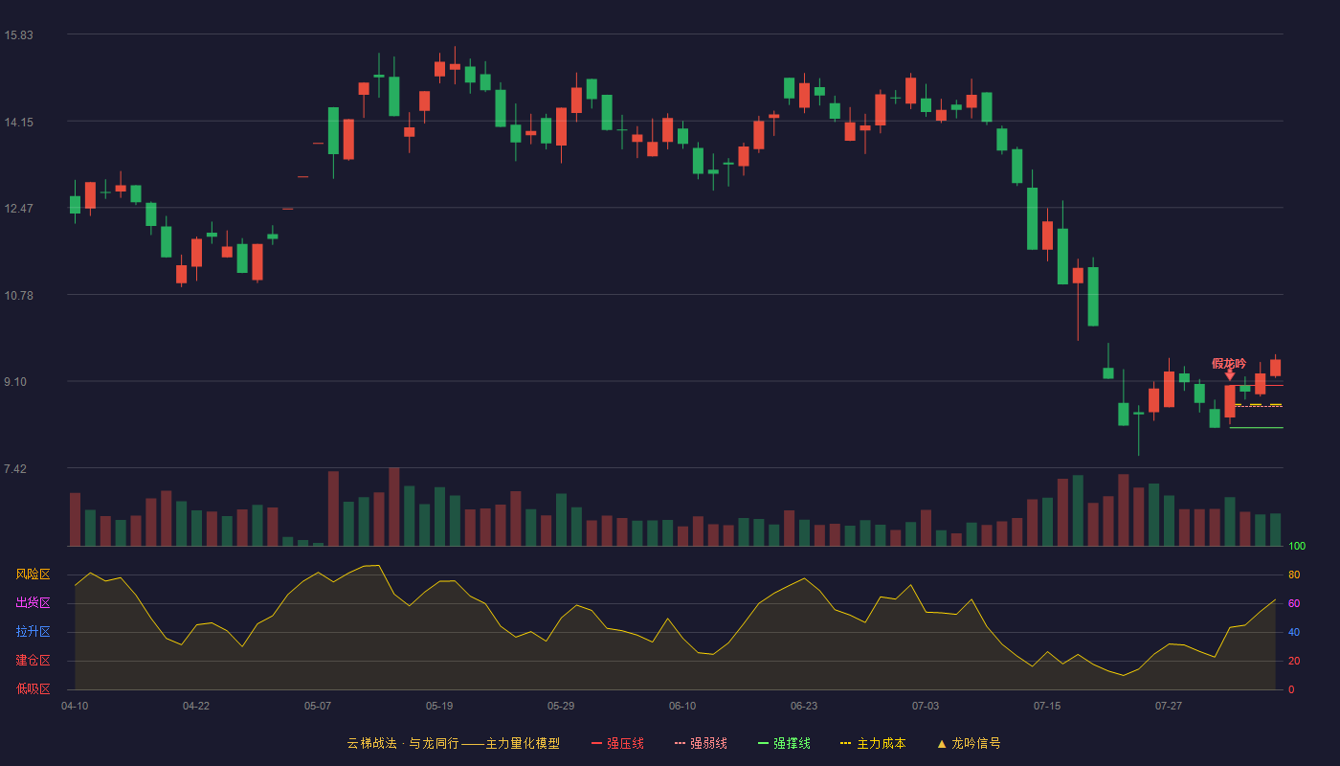Pick the 05-07 date on the time axis
Image resolution: width=1340 pixels, height=766 pixels.
coord(318,706)
